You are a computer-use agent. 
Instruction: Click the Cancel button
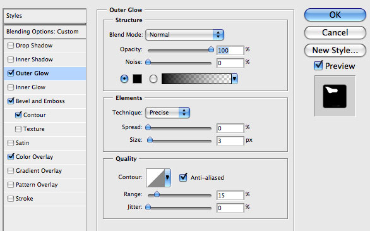tap(335, 33)
